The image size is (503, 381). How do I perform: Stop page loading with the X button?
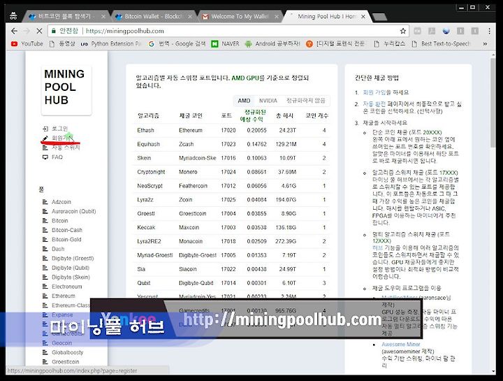pyautogui.click(x=39, y=31)
